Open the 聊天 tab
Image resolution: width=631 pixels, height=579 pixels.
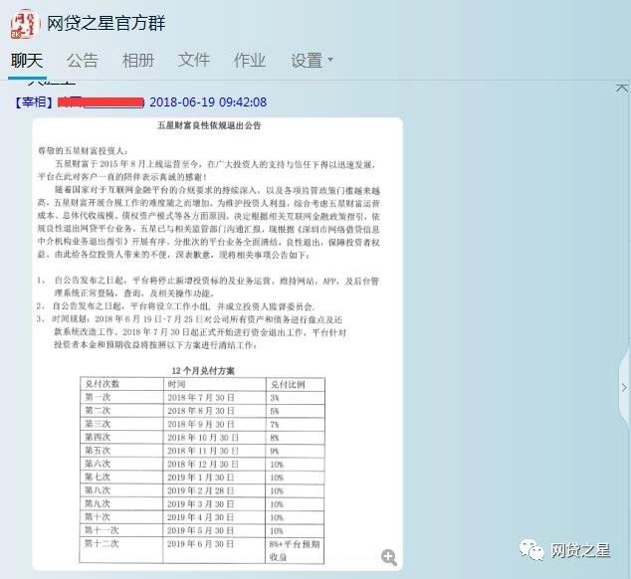coord(27,61)
